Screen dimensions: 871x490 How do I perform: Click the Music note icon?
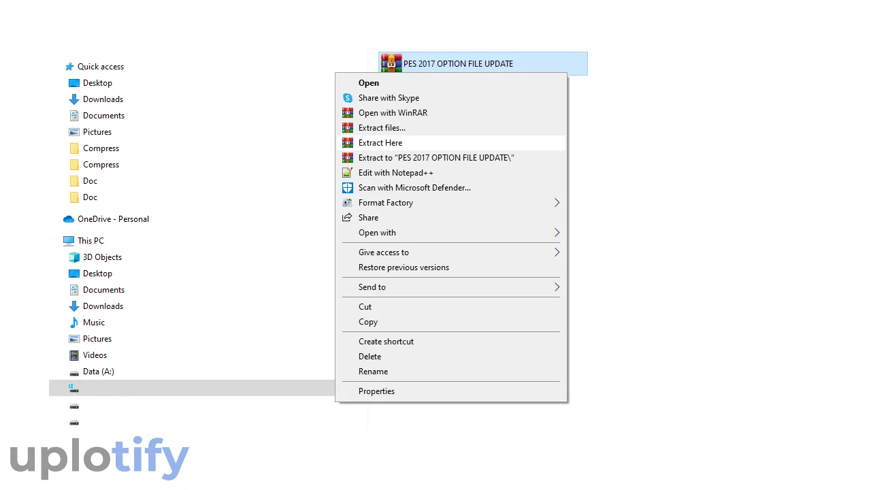pos(74,323)
